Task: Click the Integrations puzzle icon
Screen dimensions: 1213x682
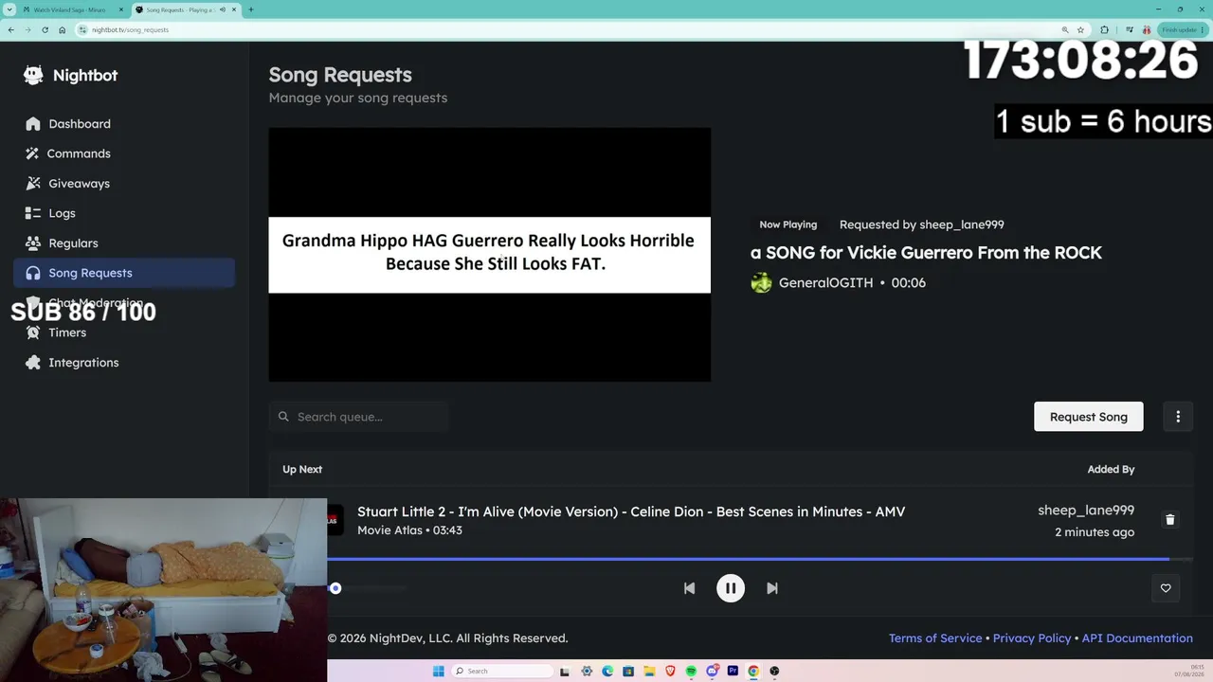Action: pyautogui.click(x=33, y=362)
